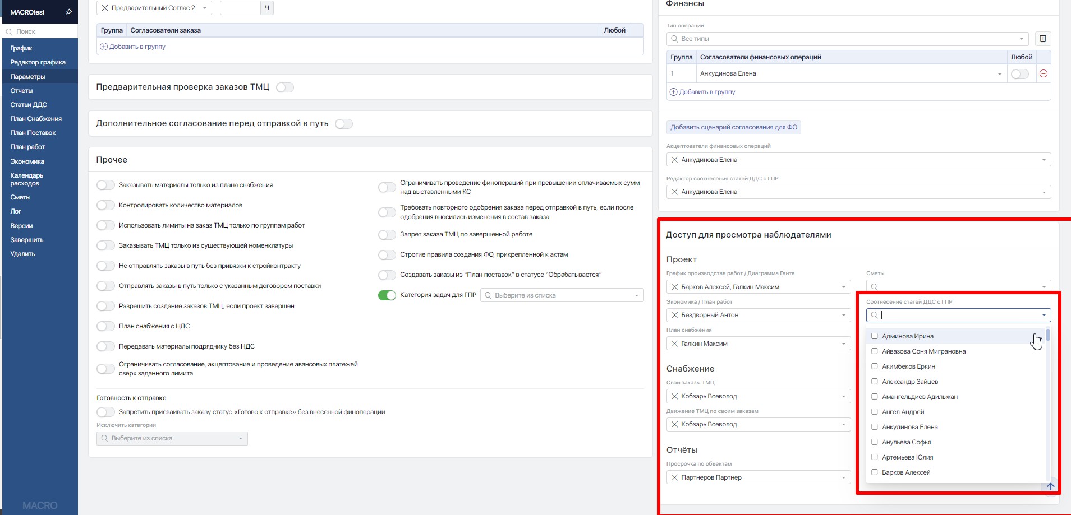Screen dimensions: 1071x515
Task: Click plus icon for Добавить в группу under Согласователи заказа
Action: click(104, 47)
